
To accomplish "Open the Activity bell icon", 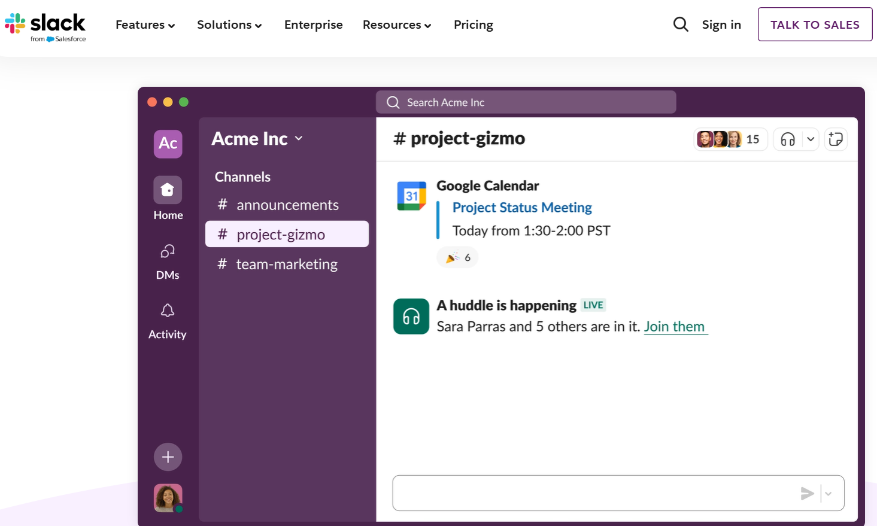I will (168, 311).
